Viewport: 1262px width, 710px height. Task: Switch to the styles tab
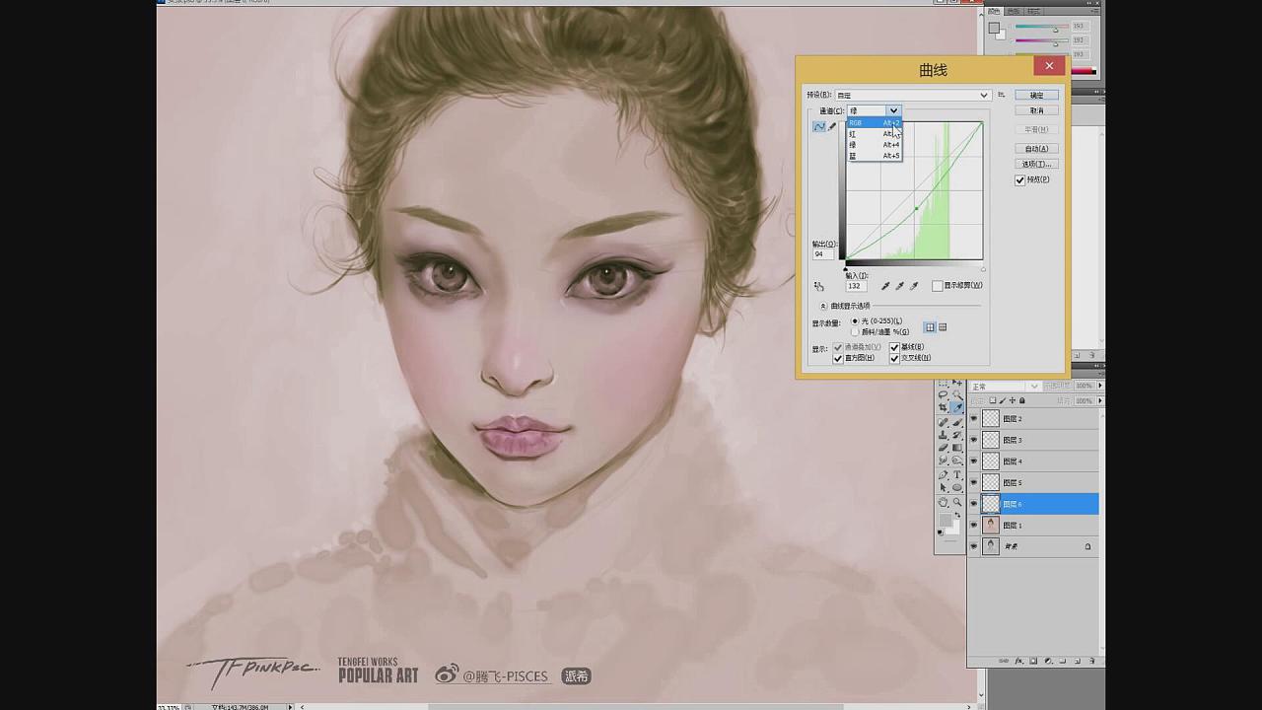(1032, 10)
